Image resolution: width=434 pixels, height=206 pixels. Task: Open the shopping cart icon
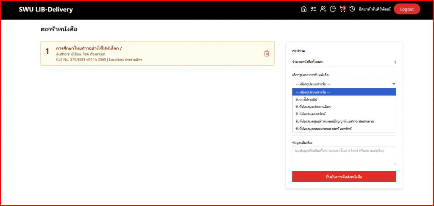(x=342, y=9)
